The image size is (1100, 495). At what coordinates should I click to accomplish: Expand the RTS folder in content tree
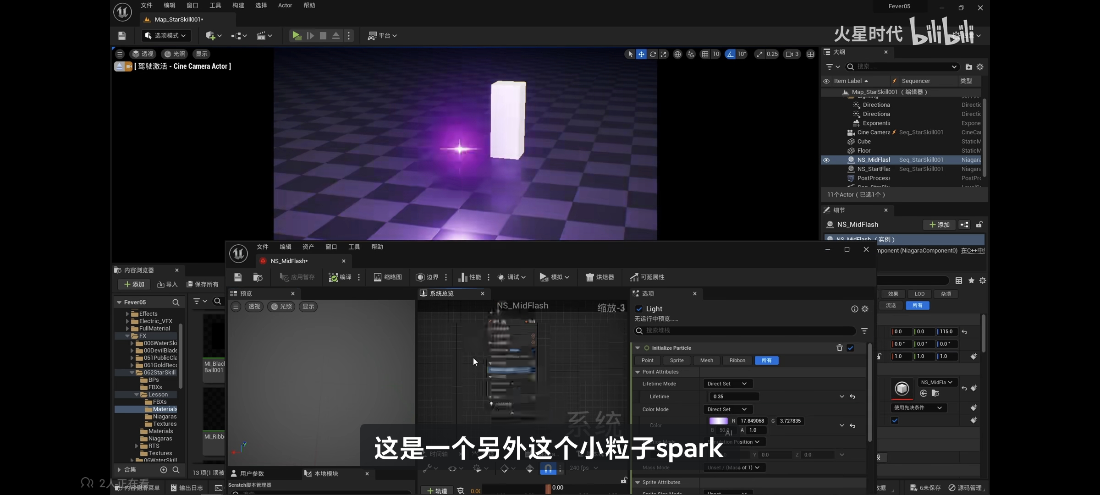click(137, 446)
